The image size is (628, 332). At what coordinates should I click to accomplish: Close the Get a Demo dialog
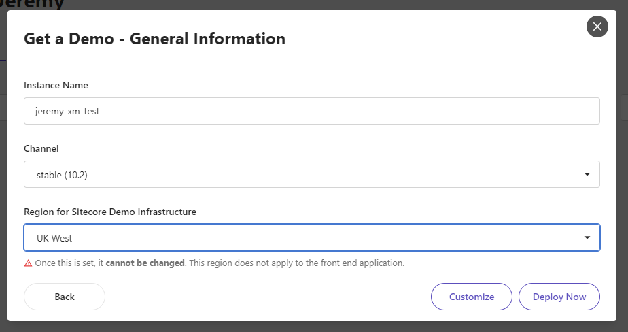point(597,27)
